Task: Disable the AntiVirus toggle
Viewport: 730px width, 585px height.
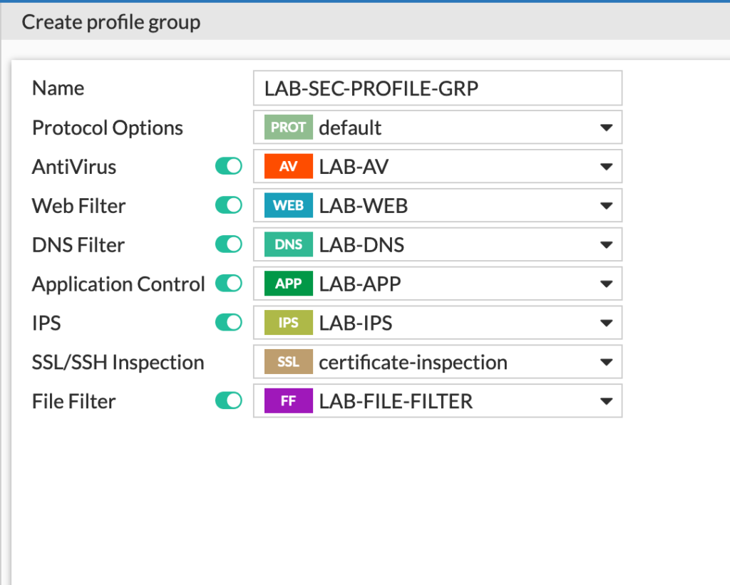Action: pyautogui.click(x=229, y=166)
